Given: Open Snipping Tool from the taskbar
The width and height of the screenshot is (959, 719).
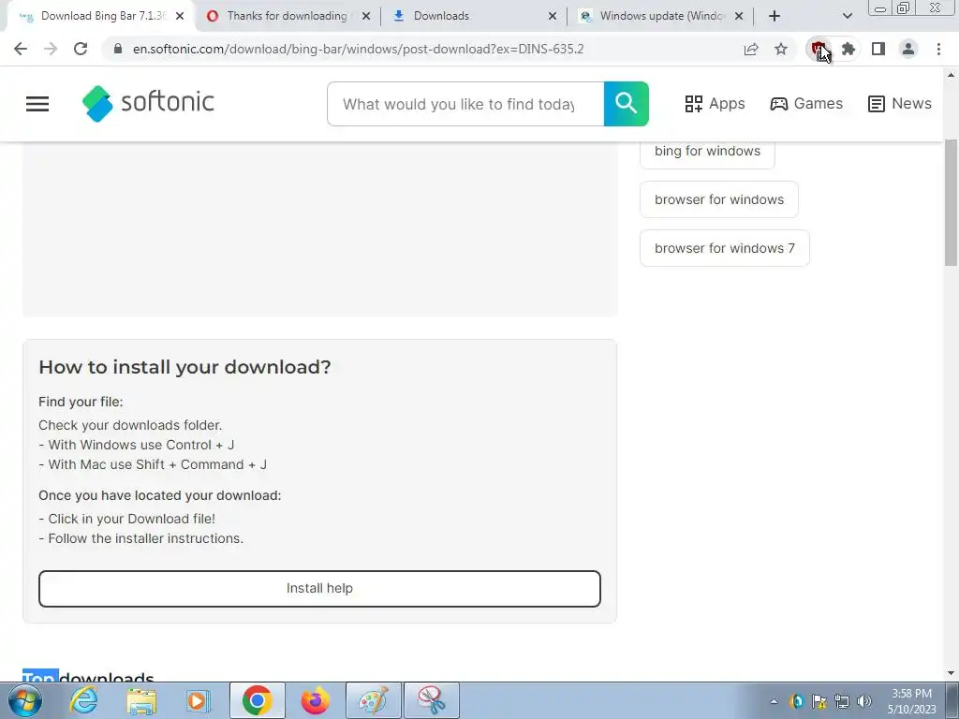Looking at the screenshot, I should pyautogui.click(x=431, y=700).
